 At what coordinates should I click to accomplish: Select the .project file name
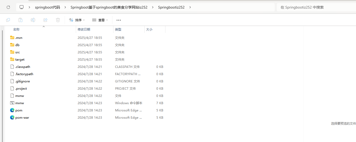(x=21, y=89)
